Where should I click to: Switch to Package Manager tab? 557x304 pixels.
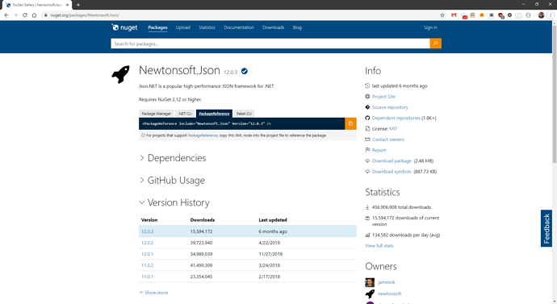pos(157,114)
